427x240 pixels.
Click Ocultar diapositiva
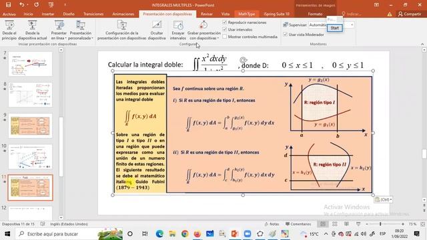(x=157, y=31)
